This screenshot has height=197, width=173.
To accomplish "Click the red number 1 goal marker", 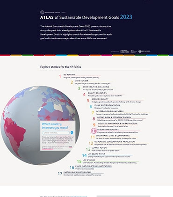I will (60, 76).
